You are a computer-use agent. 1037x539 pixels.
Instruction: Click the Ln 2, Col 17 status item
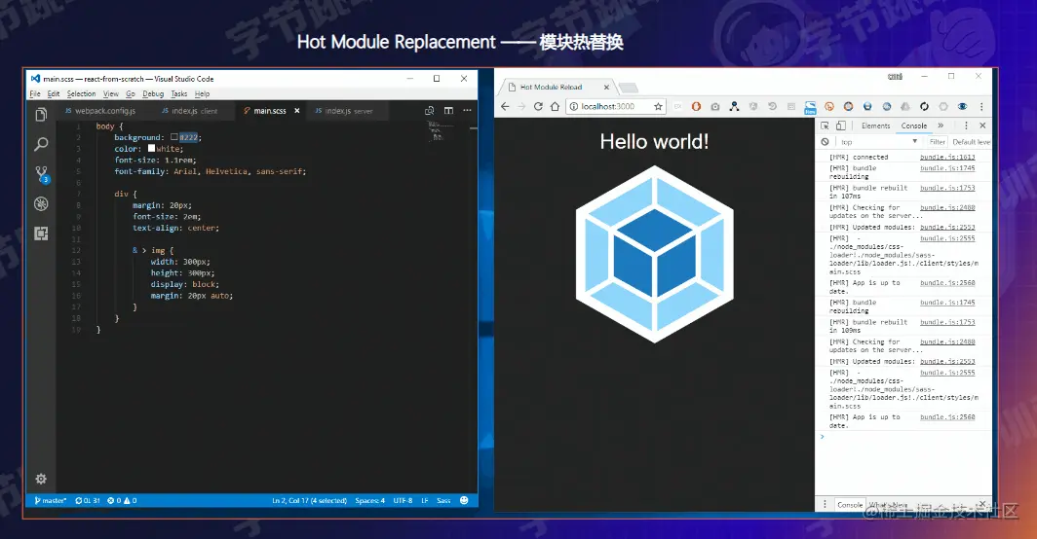click(310, 501)
